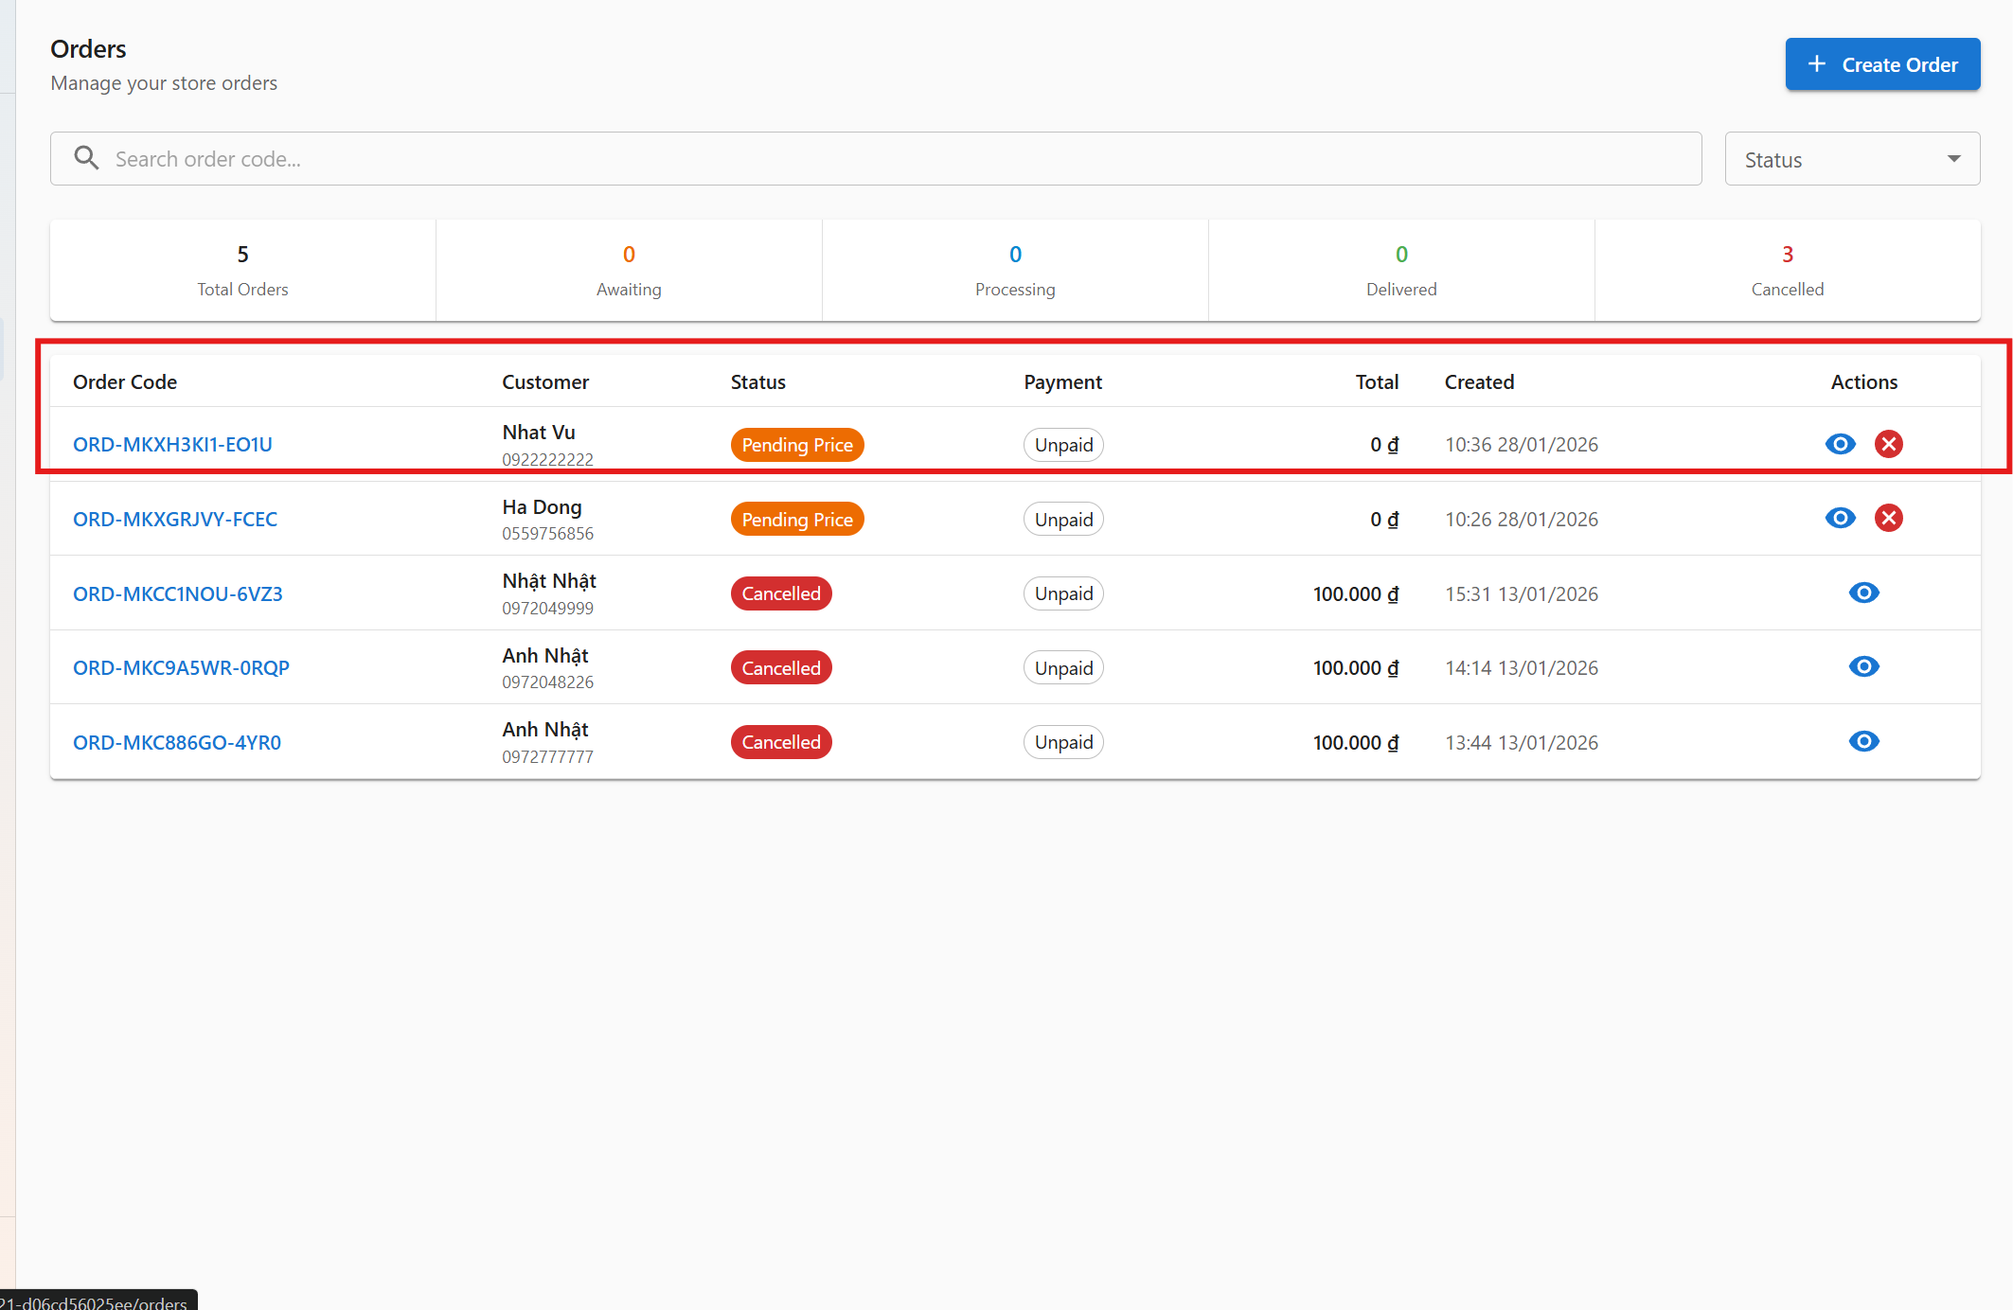Viewport: 2013px width, 1310px height.
Task: Click the Pending Price badge for Nhat Vu
Action: tap(796, 445)
